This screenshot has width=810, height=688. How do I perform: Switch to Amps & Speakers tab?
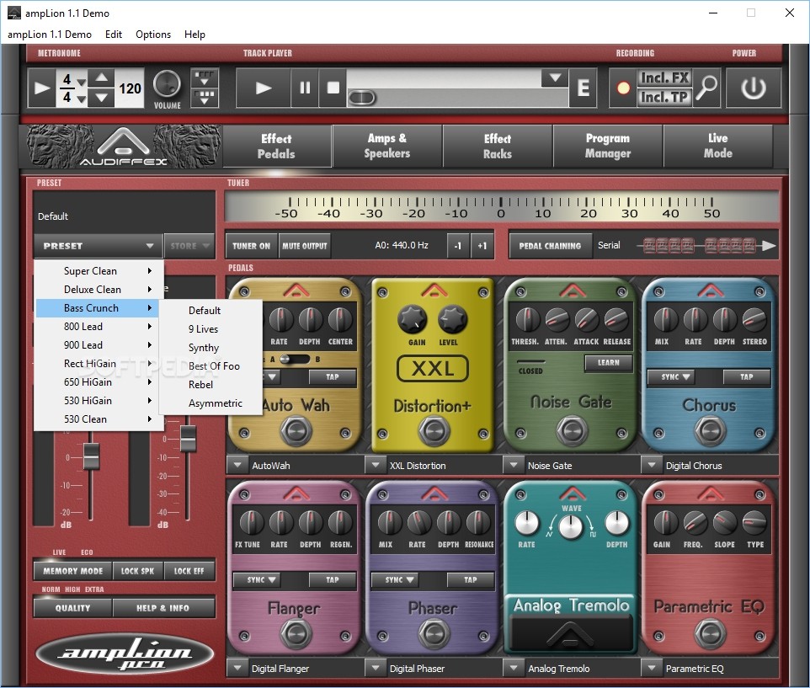(387, 147)
